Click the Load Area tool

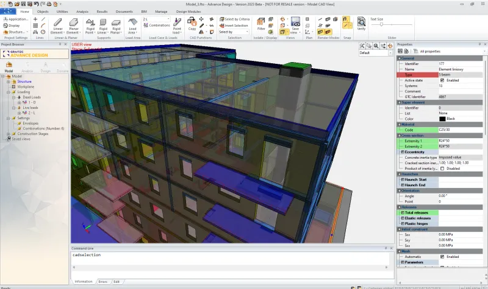132,26
